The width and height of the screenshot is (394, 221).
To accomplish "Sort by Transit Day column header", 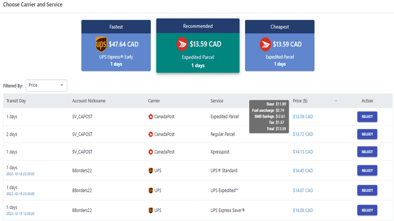I will click(x=16, y=101).
